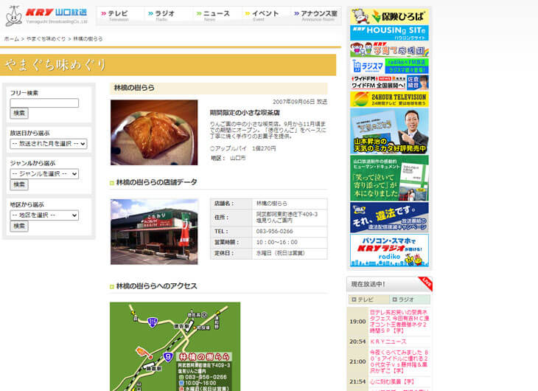Viewport: 538px width, 391px height.
Task: Select アップルパイ price line
Action: (243, 148)
